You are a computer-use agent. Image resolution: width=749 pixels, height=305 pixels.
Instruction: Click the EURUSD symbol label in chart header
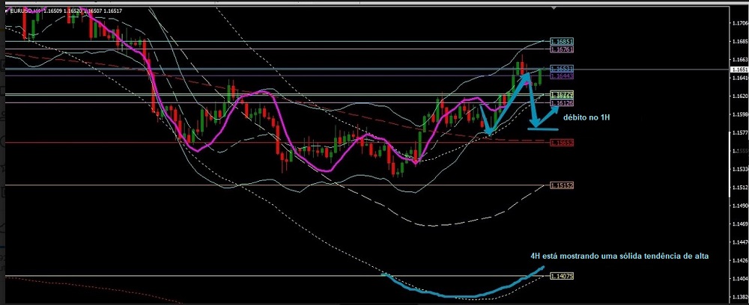coord(22,11)
